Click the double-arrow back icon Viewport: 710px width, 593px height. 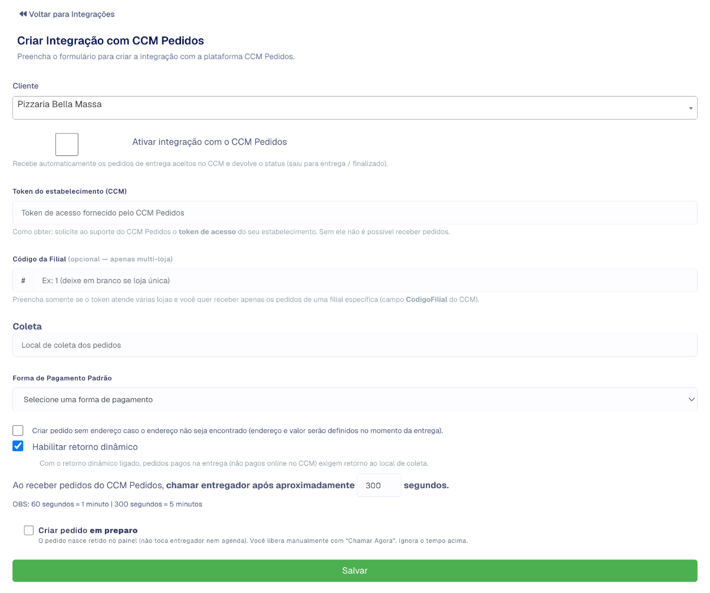point(23,14)
